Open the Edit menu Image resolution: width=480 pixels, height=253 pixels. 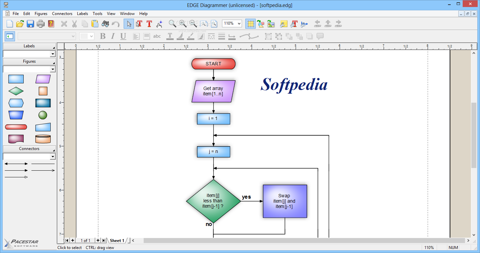pyautogui.click(x=27, y=14)
